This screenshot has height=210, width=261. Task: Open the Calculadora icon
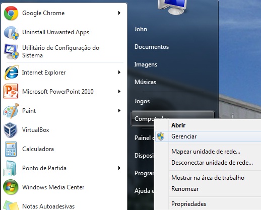coord(11,149)
